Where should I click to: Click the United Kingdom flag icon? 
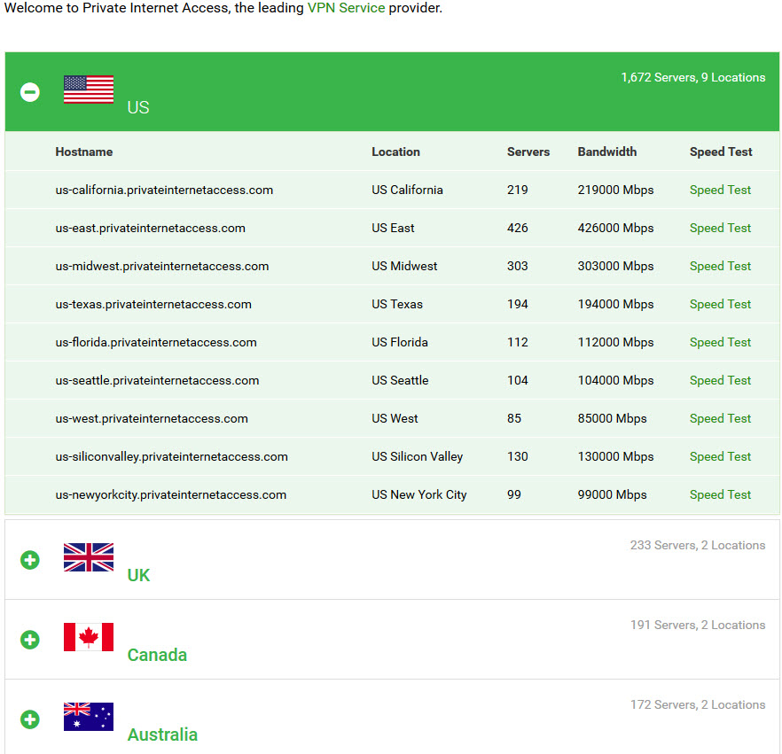[x=89, y=557]
